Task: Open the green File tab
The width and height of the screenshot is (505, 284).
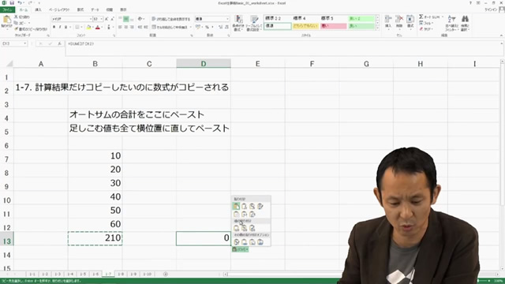Action: pyautogui.click(x=7, y=10)
